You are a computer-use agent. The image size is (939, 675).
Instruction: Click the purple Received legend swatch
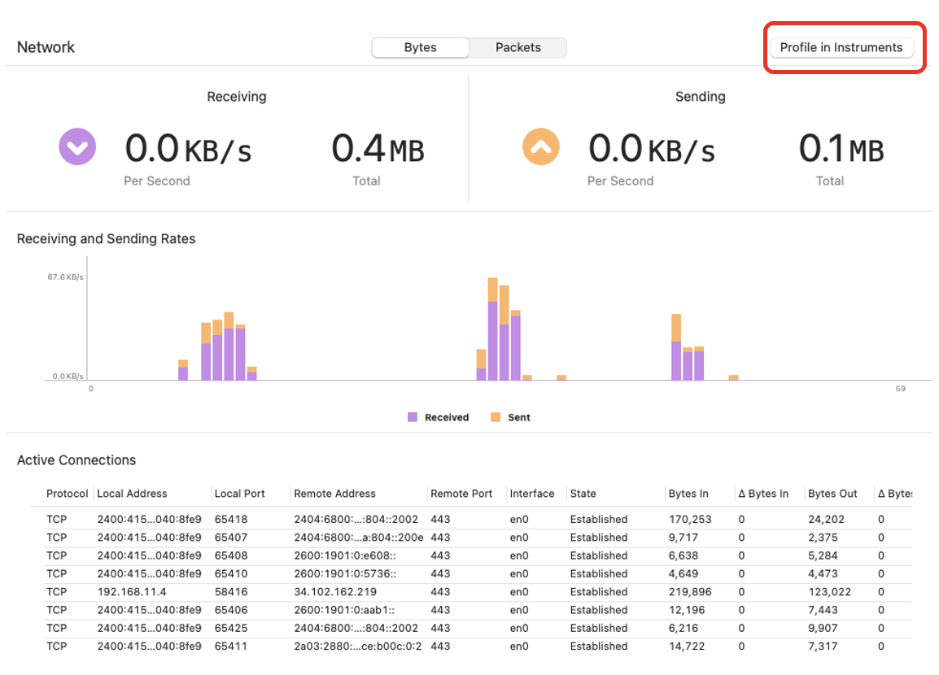pyautogui.click(x=412, y=417)
